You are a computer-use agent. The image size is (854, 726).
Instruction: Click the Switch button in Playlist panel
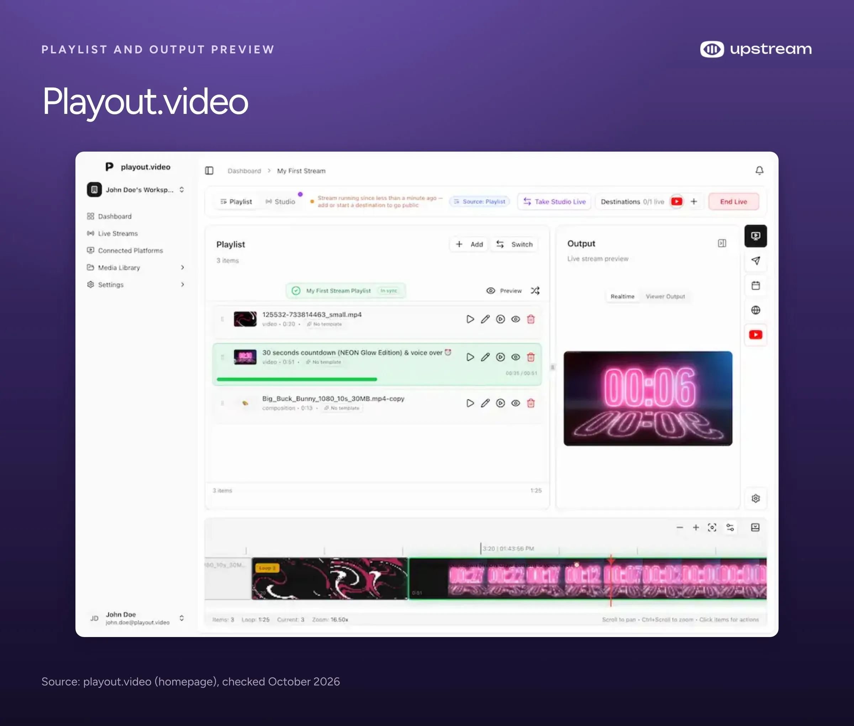pos(515,244)
